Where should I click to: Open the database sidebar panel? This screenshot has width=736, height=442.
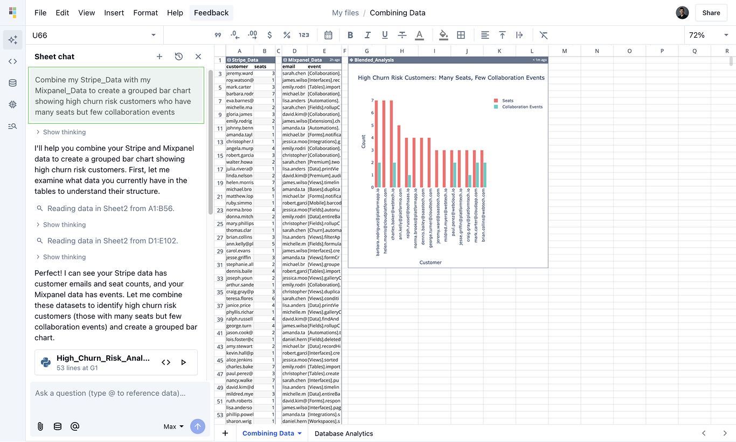(x=12, y=82)
